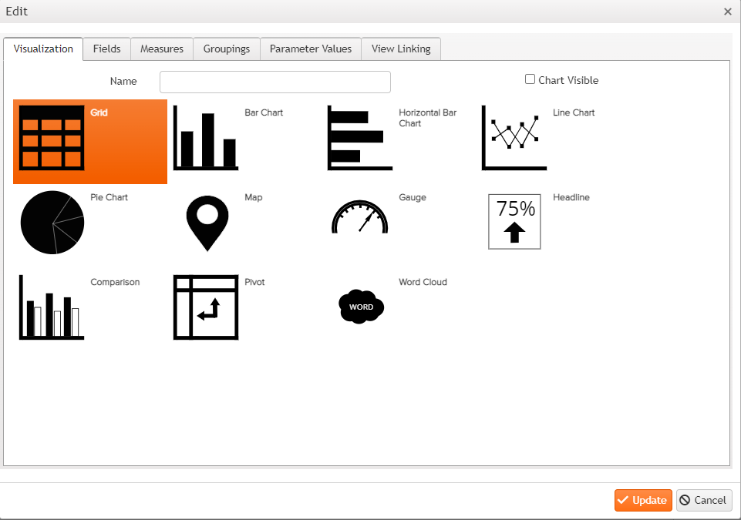Open the Fields tab
This screenshot has height=520, width=741.
coord(107,49)
